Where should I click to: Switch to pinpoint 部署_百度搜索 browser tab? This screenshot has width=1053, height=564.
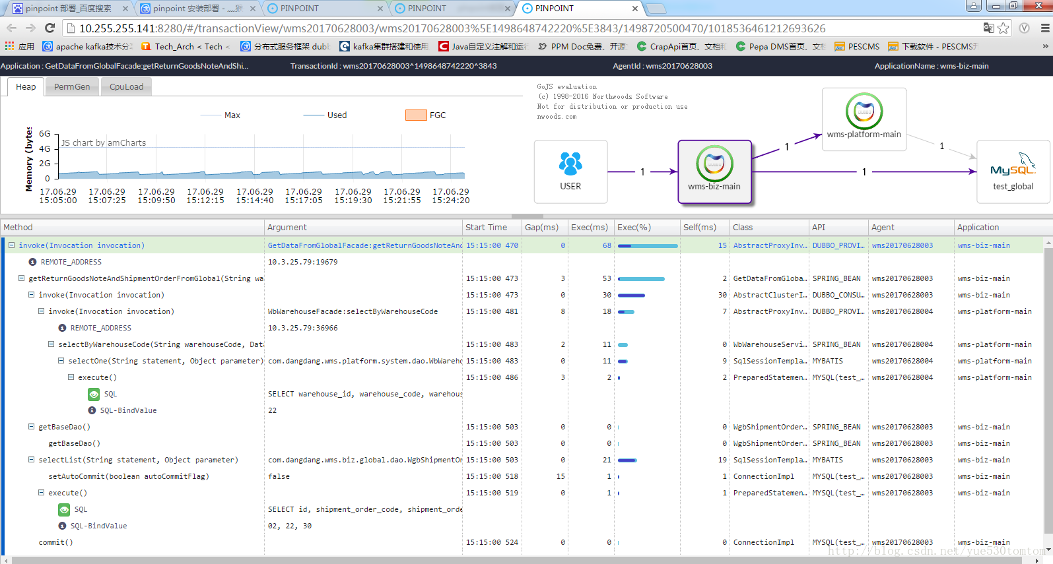click(x=69, y=9)
